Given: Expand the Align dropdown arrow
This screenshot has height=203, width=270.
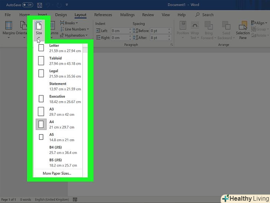Looking at the screenshot, I should [x=266, y=23].
